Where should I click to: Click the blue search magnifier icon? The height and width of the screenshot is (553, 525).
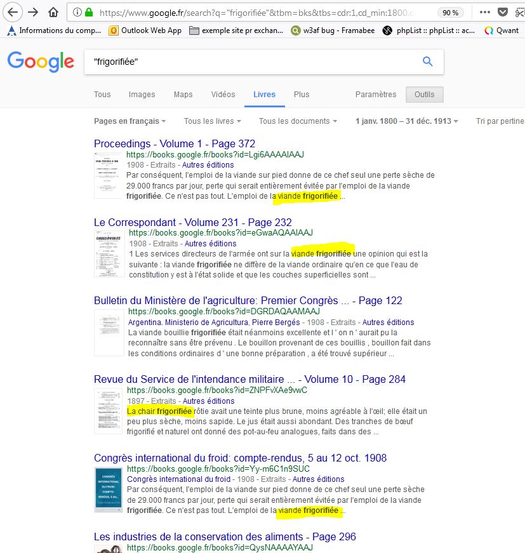pyautogui.click(x=427, y=62)
